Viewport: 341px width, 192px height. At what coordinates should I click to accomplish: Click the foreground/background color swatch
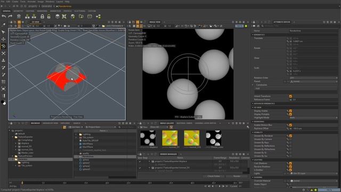(x=4, y=102)
